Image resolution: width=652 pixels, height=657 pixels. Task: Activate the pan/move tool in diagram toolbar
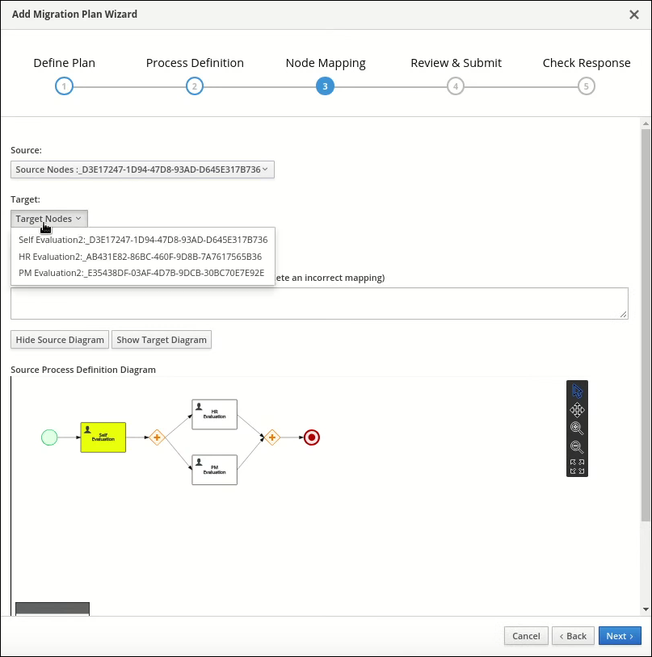[x=577, y=410]
